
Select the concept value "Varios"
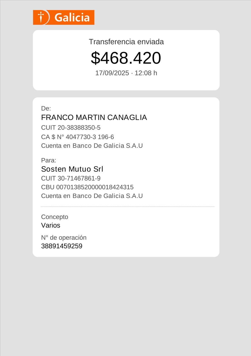51,226
